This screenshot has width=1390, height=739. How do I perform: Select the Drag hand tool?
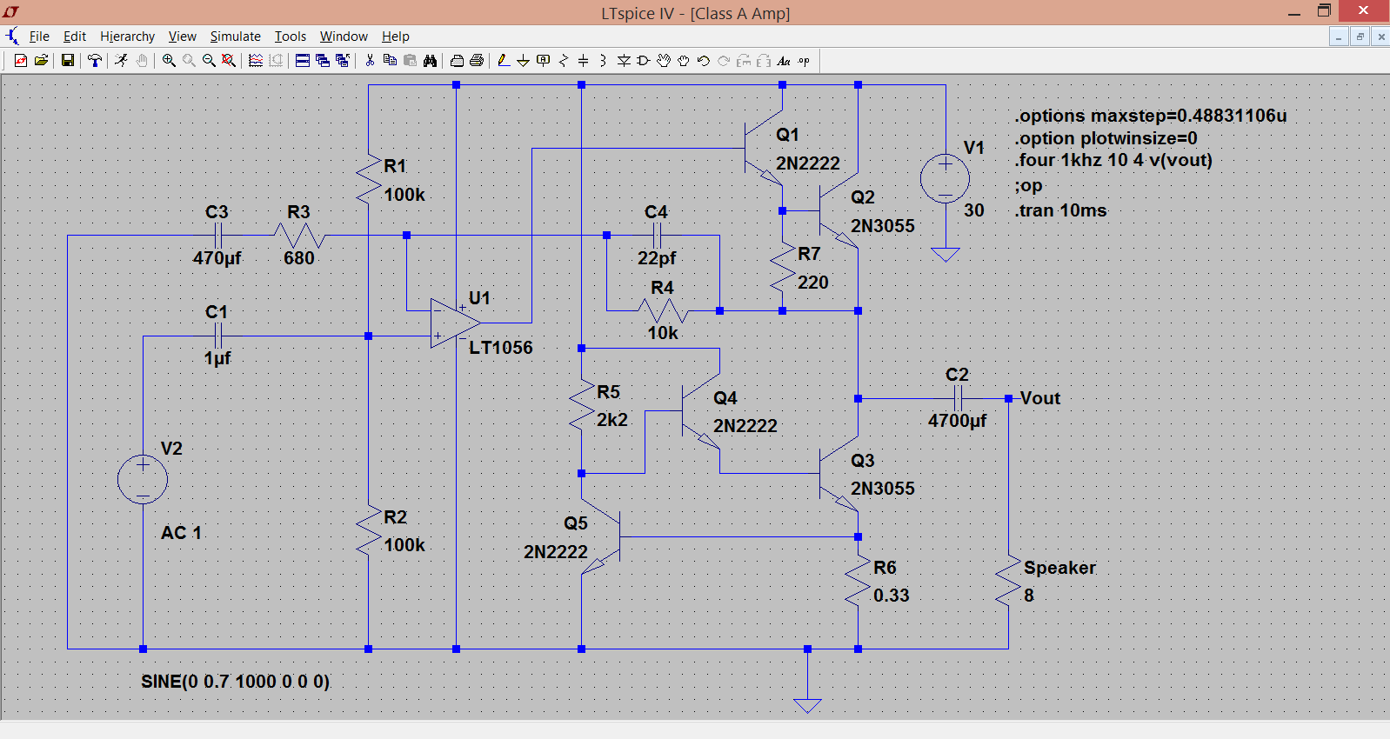[x=684, y=61]
